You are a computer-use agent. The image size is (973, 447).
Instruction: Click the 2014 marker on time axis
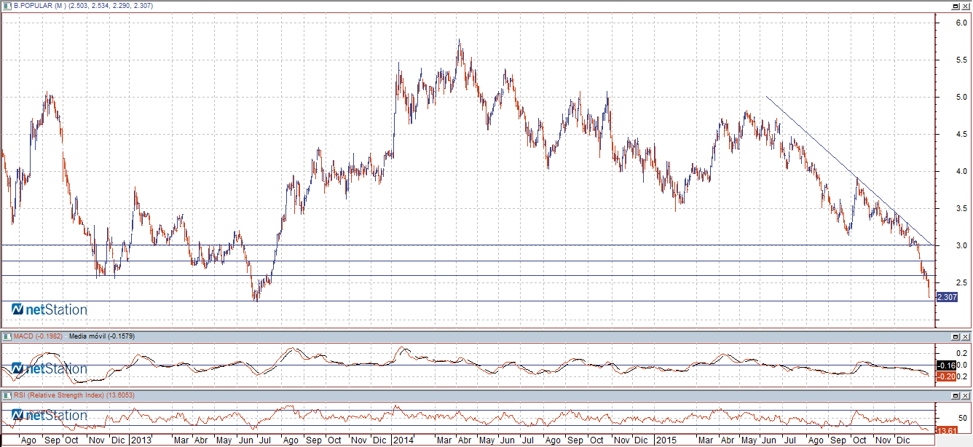tap(402, 440)
